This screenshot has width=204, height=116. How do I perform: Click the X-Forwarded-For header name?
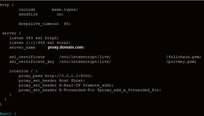77,90
